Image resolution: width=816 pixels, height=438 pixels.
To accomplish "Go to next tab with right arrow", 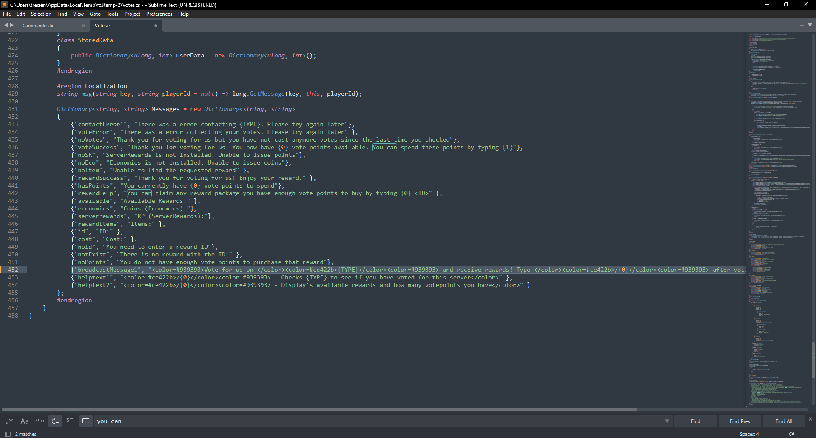I will pyautogui.click(x=12, y=25).
